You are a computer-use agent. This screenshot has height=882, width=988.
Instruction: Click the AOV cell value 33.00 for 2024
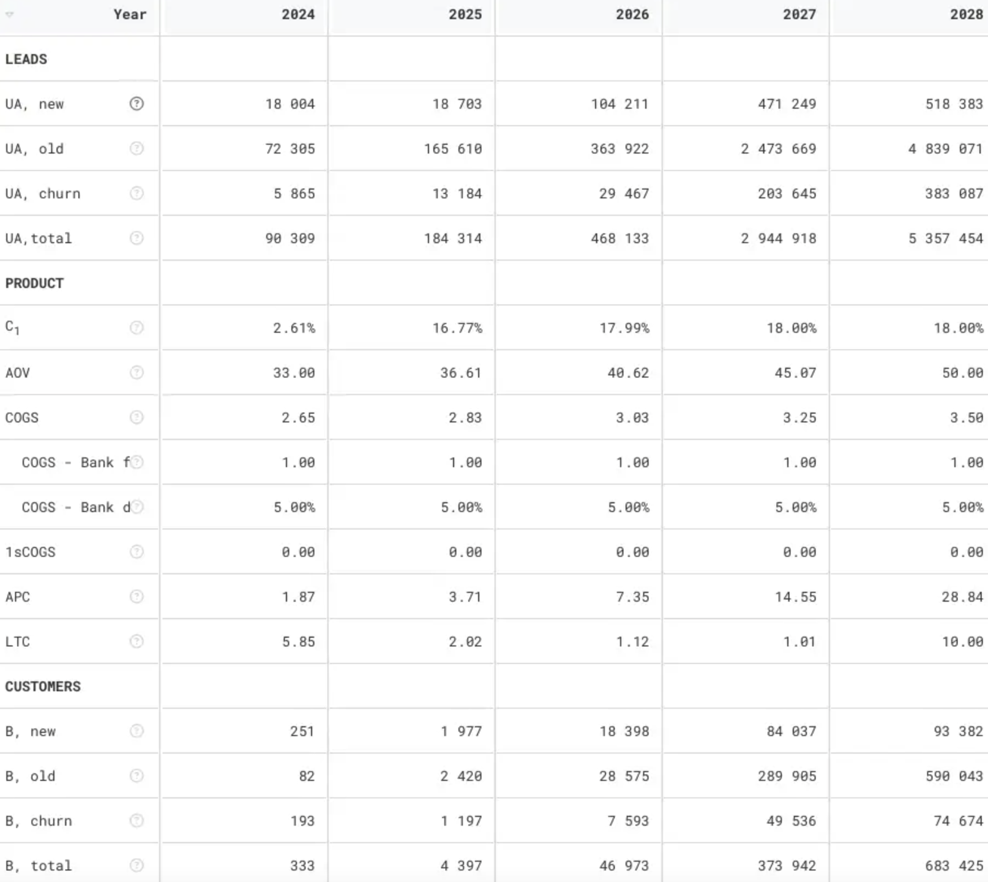pyautogui.click(x=294, y=372)
